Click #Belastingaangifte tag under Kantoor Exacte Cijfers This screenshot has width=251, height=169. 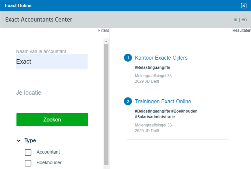(x=152, y=68)
